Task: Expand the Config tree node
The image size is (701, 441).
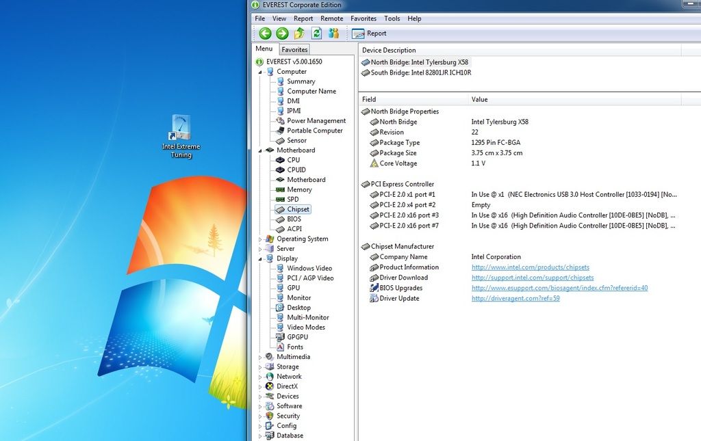Action: [x=260, y=425]
